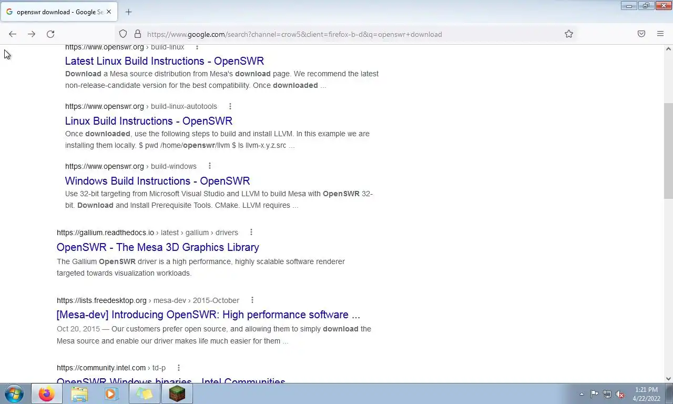This screenshot has width=673, height=404.
Task: Save page to Pocket
Action: [x=641, y=34]
